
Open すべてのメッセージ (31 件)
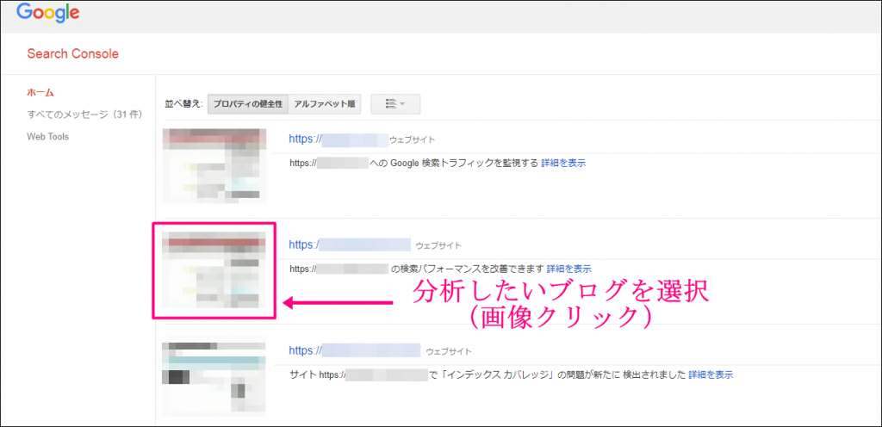point(84,114)
